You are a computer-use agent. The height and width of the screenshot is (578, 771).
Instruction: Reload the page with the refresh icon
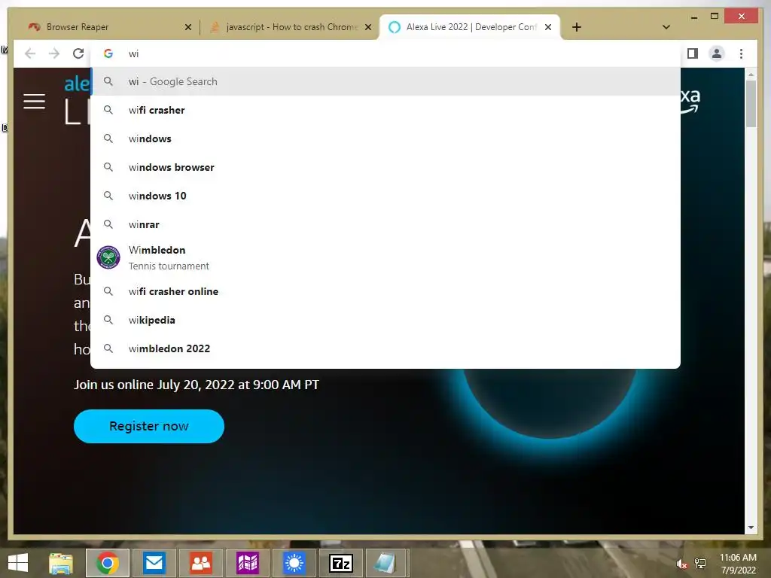point(78,53)
